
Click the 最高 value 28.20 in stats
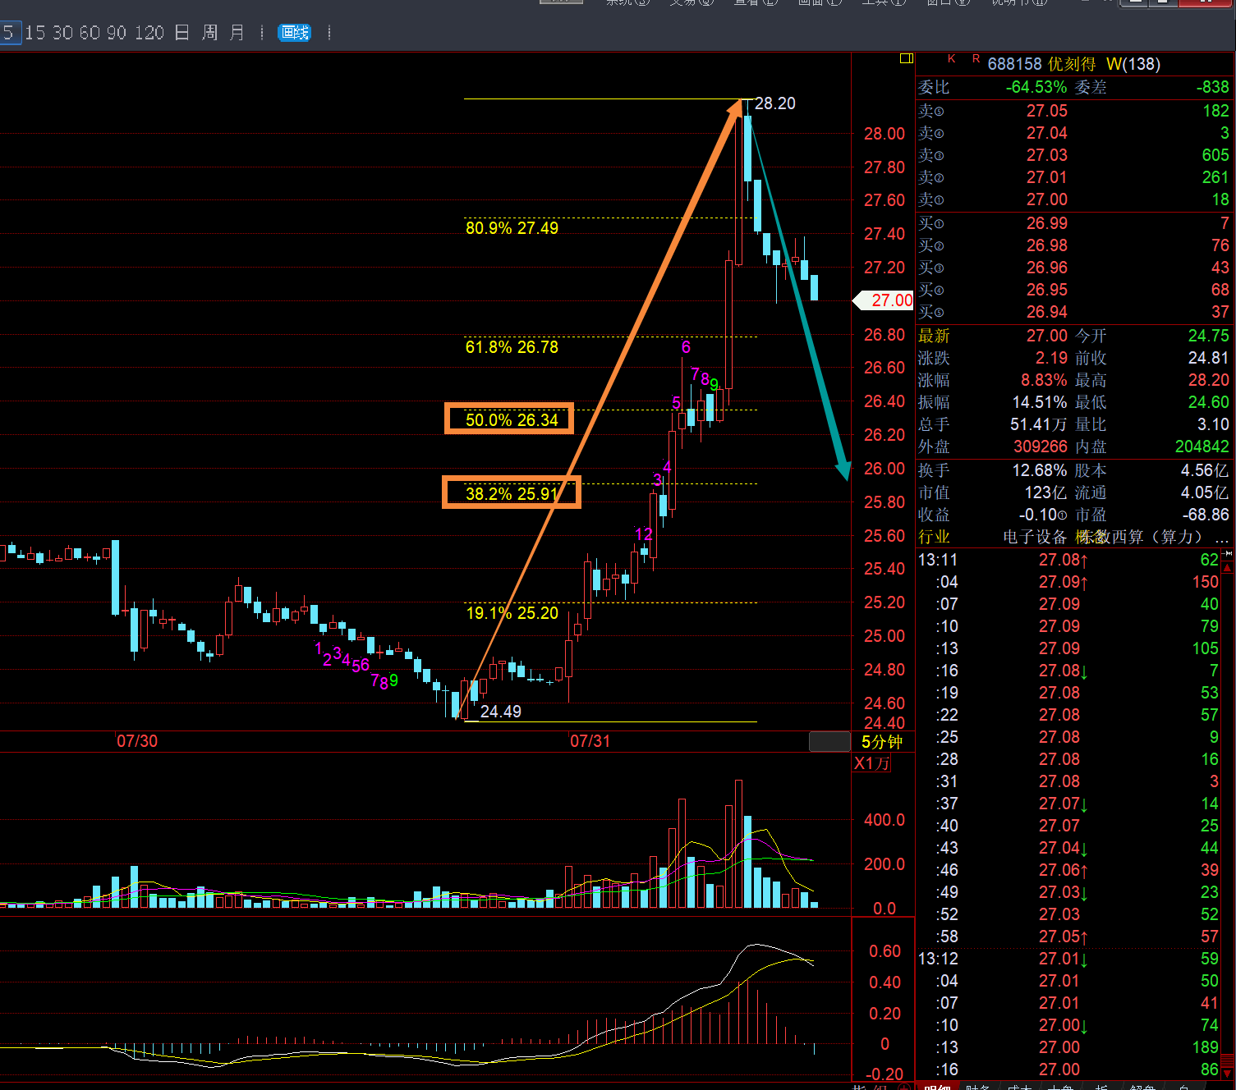(1209, 380)
